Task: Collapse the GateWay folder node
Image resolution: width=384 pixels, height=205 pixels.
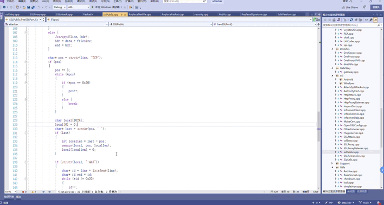Action: [332, 68]
